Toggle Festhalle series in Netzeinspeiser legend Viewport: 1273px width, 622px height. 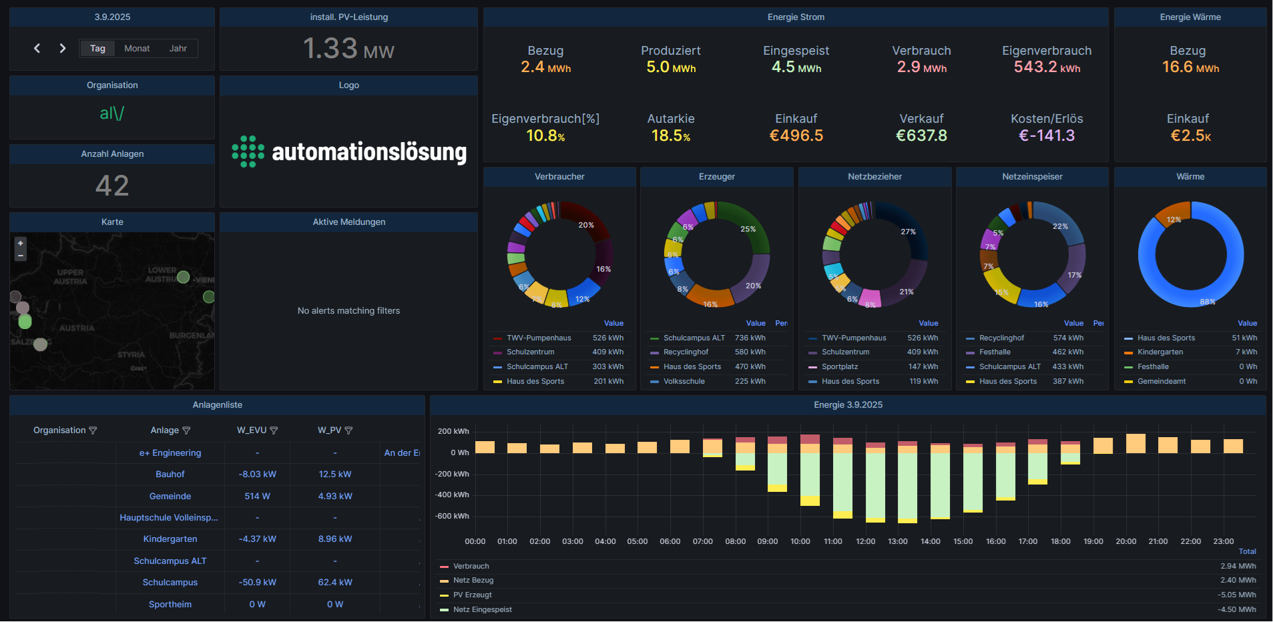coord(995,352)
